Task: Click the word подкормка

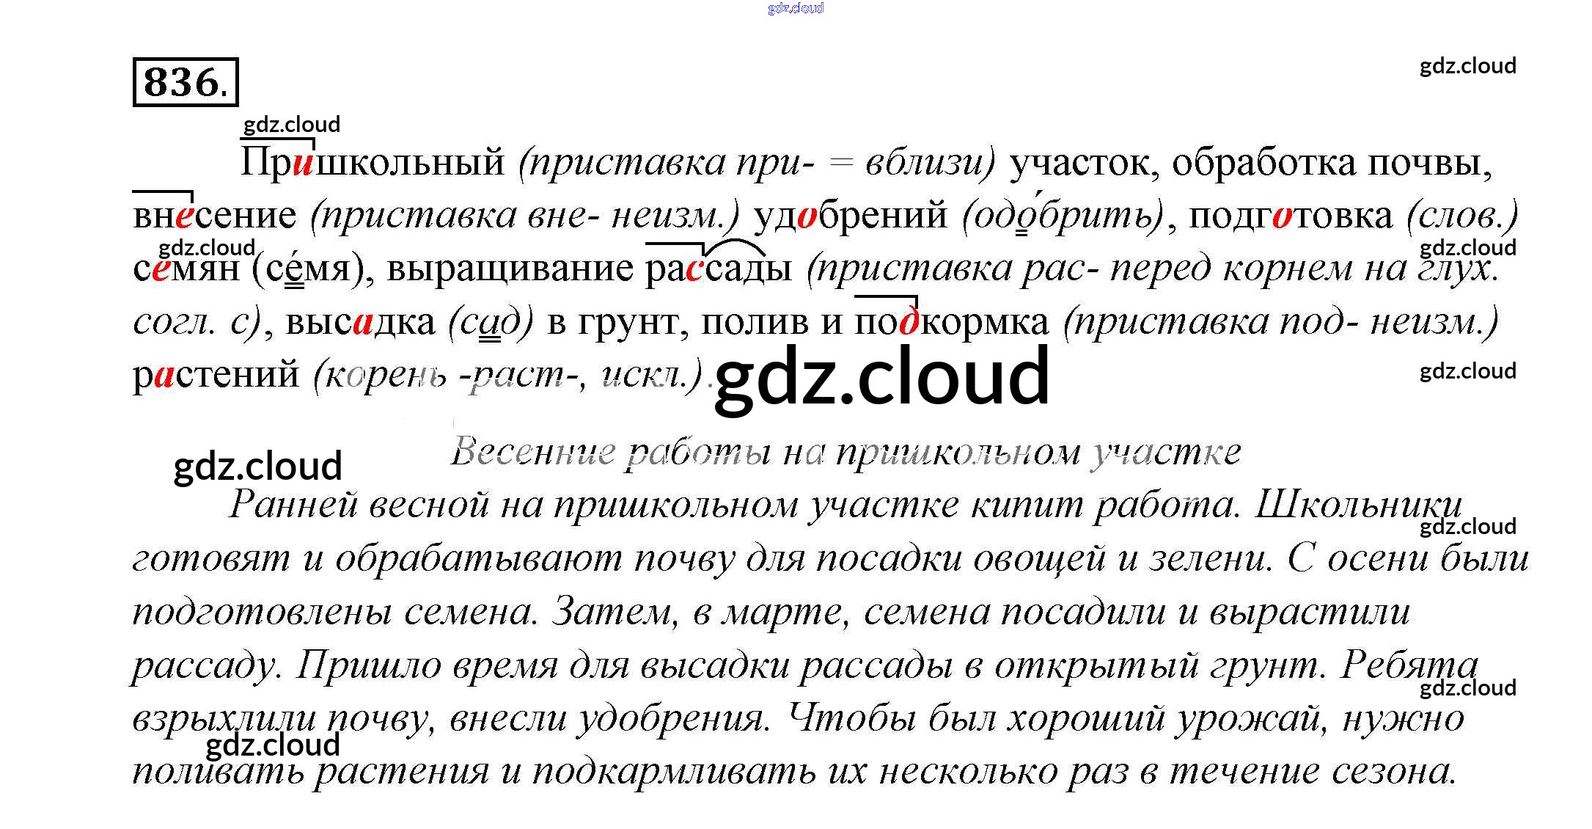Action: click(951, 322)
